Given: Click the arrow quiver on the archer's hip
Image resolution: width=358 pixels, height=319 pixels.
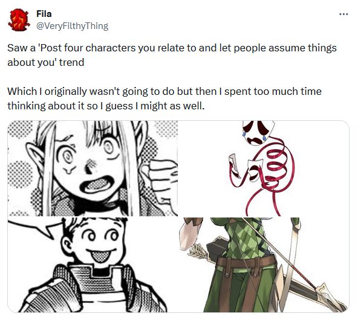Looking at the screenshot, I should [x=207, y=250].
